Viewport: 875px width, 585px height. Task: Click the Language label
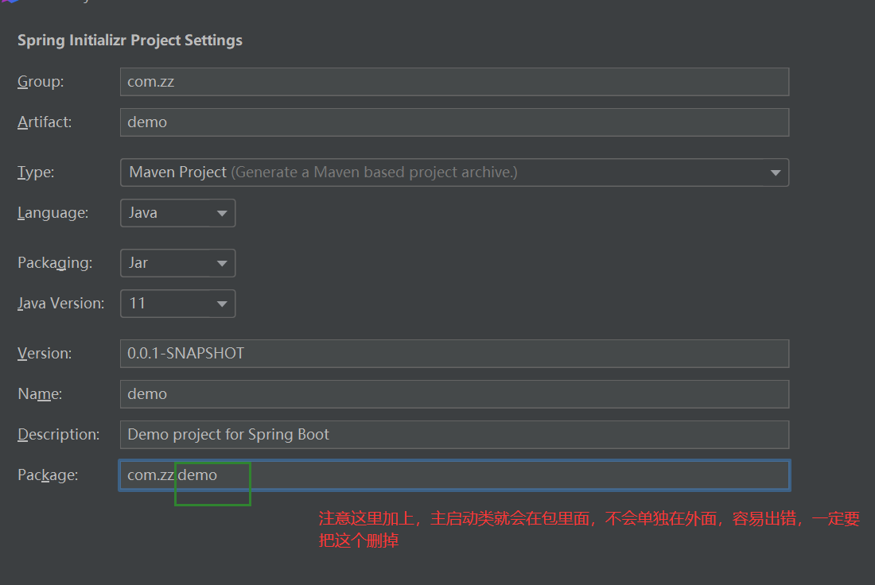[53, 213]
